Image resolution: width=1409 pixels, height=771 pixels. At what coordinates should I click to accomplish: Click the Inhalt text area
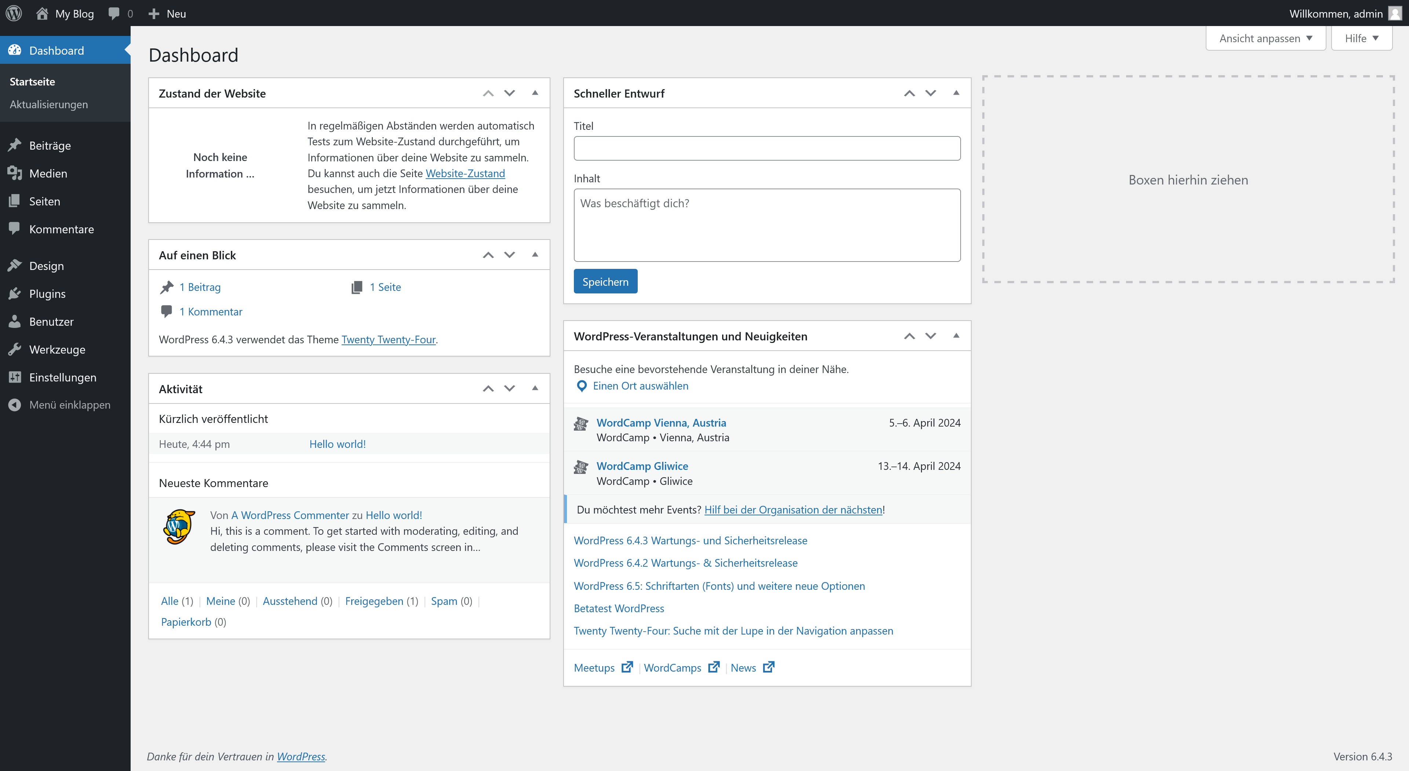click(767, 225)
